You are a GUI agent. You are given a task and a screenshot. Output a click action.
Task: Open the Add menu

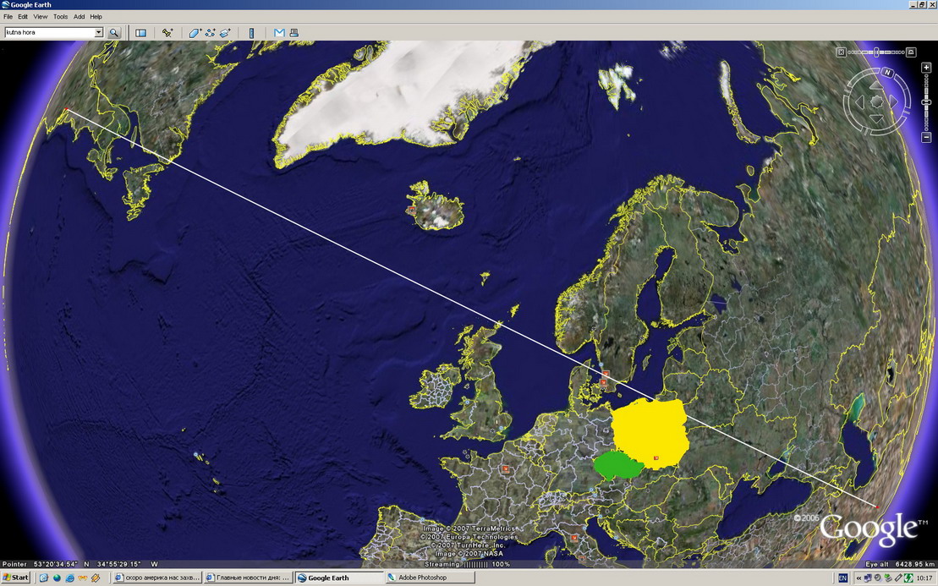79,17
